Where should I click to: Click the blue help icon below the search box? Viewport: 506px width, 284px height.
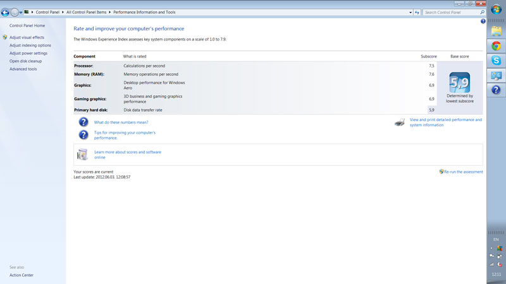pos(483,21)
